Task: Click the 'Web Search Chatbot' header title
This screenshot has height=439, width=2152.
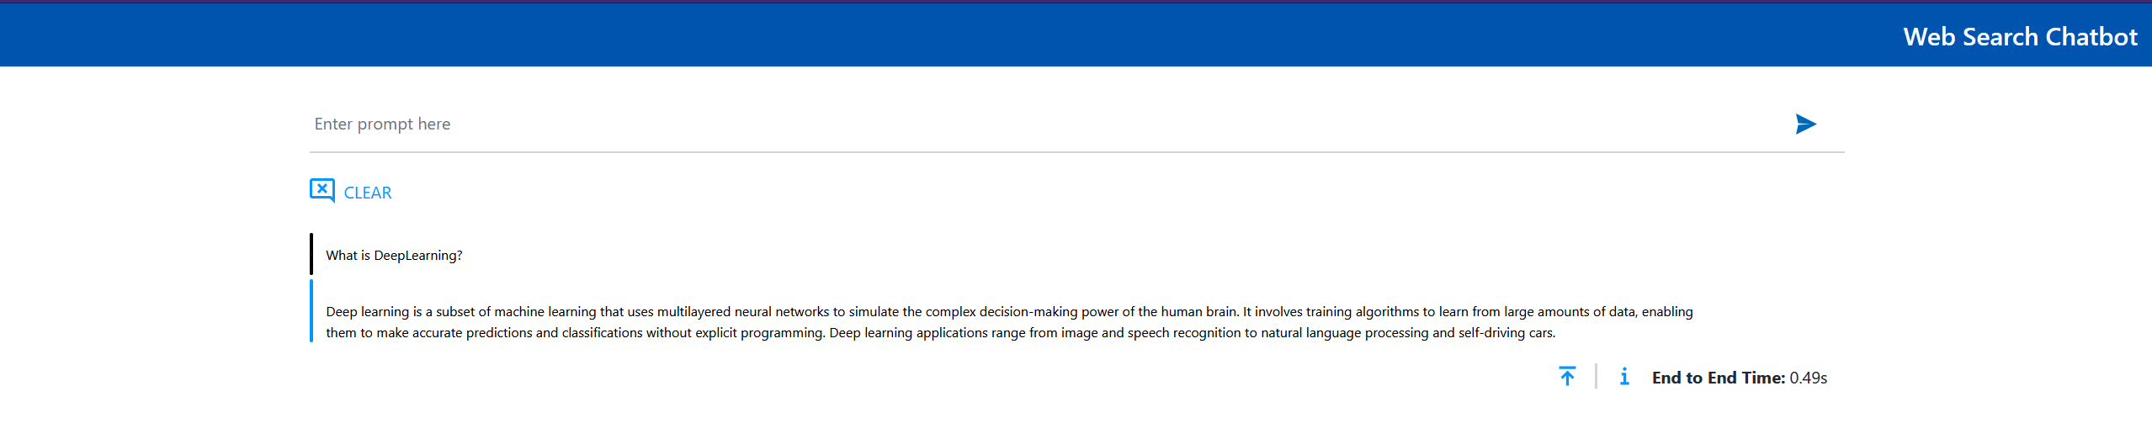Action: point(2020,37)
